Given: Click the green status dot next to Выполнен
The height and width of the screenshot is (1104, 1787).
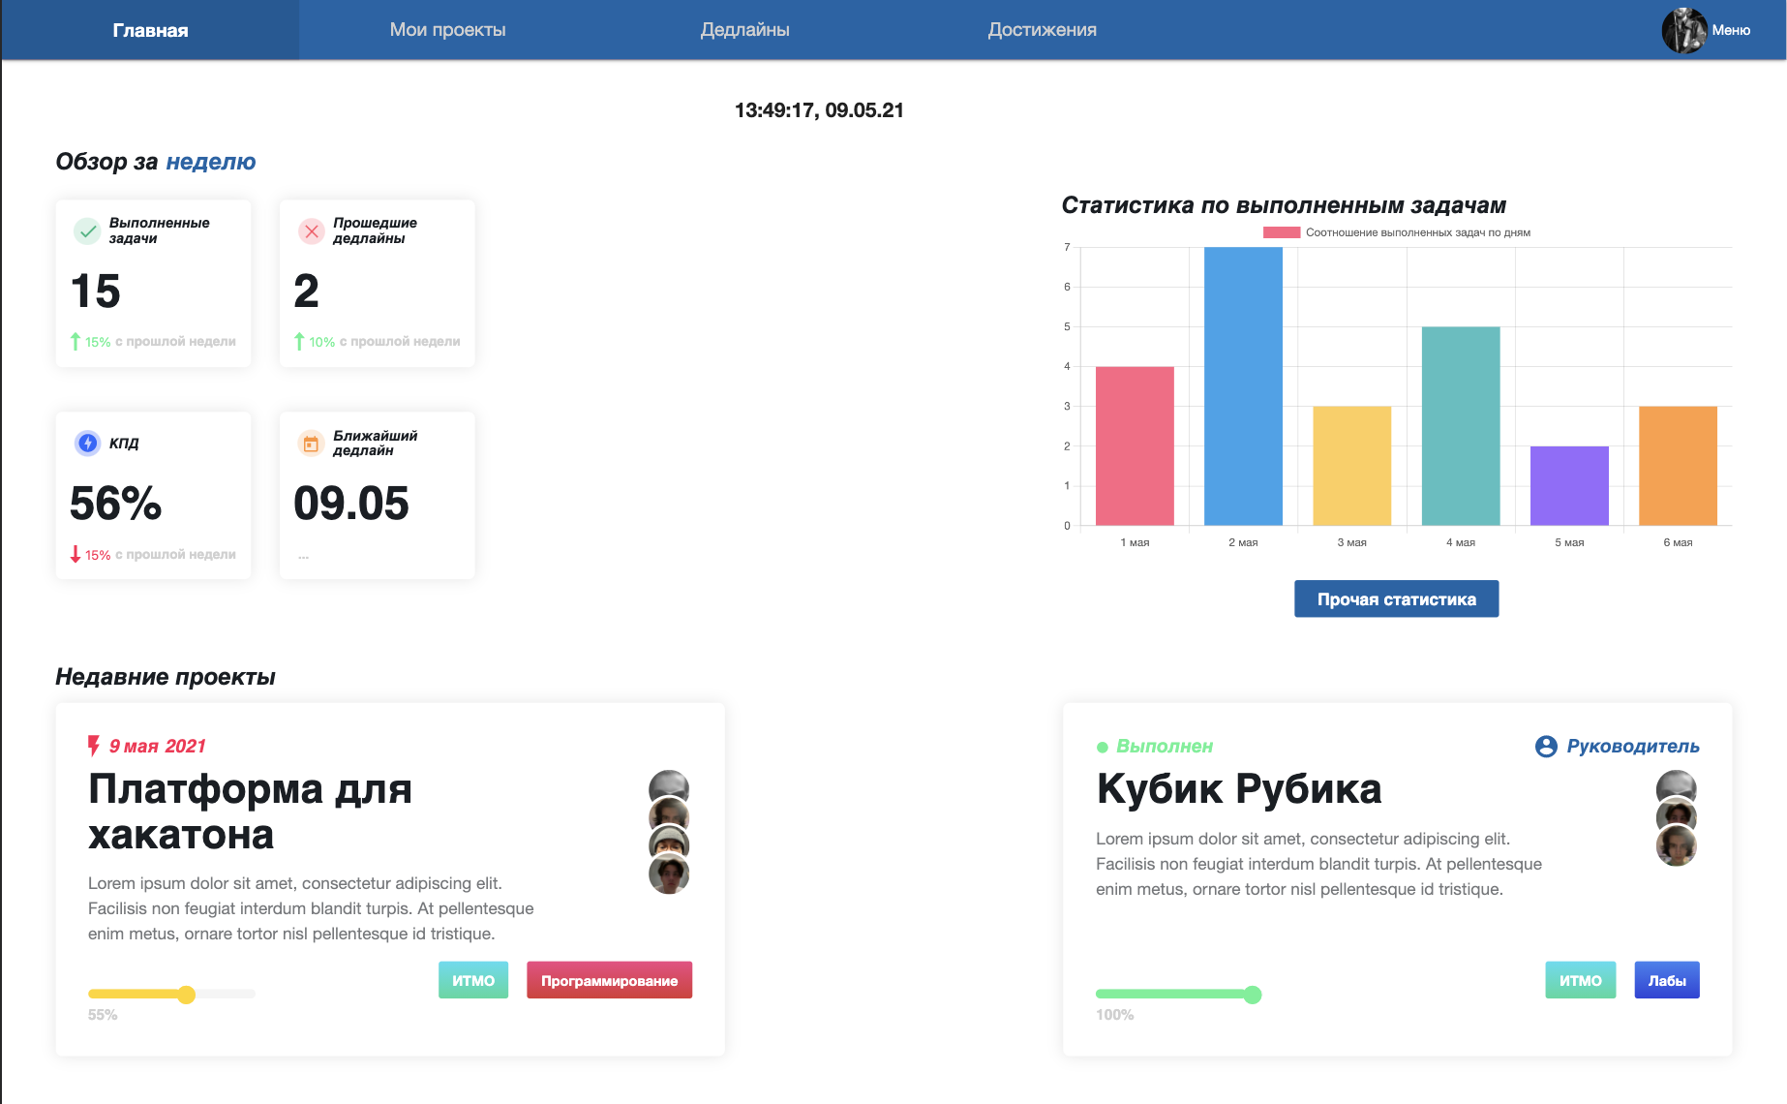Looking at the screenshot, I should (1103, 747).
